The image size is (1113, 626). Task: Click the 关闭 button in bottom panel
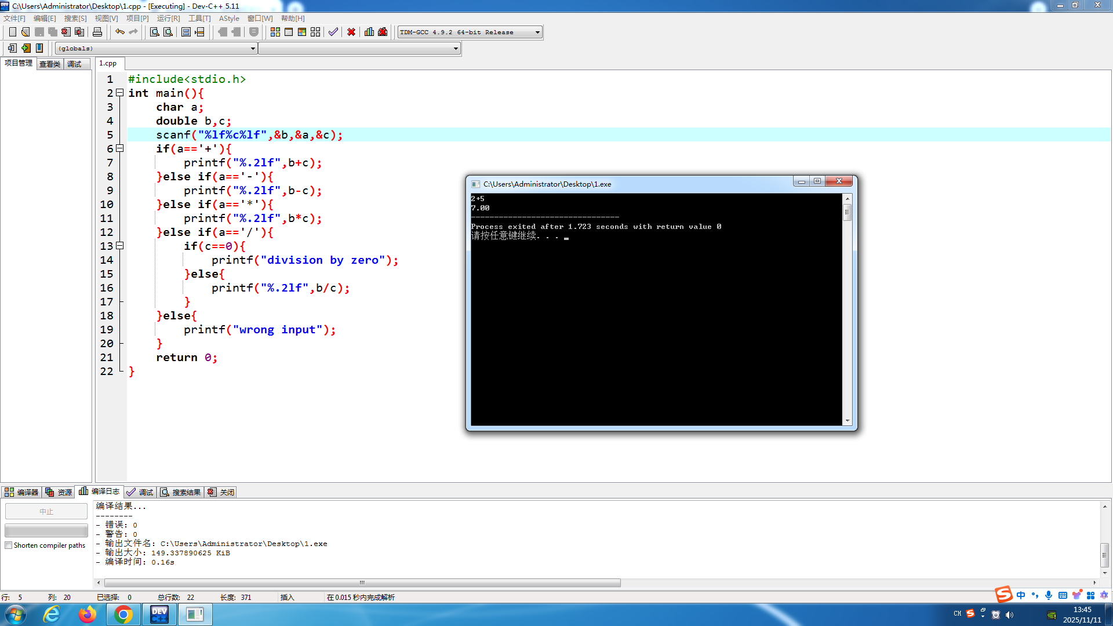tap(221, 492)
